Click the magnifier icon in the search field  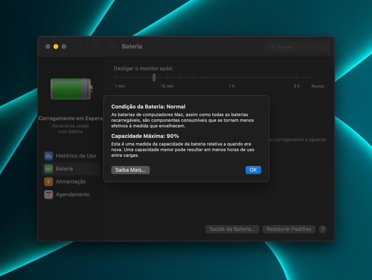[272, 46]
